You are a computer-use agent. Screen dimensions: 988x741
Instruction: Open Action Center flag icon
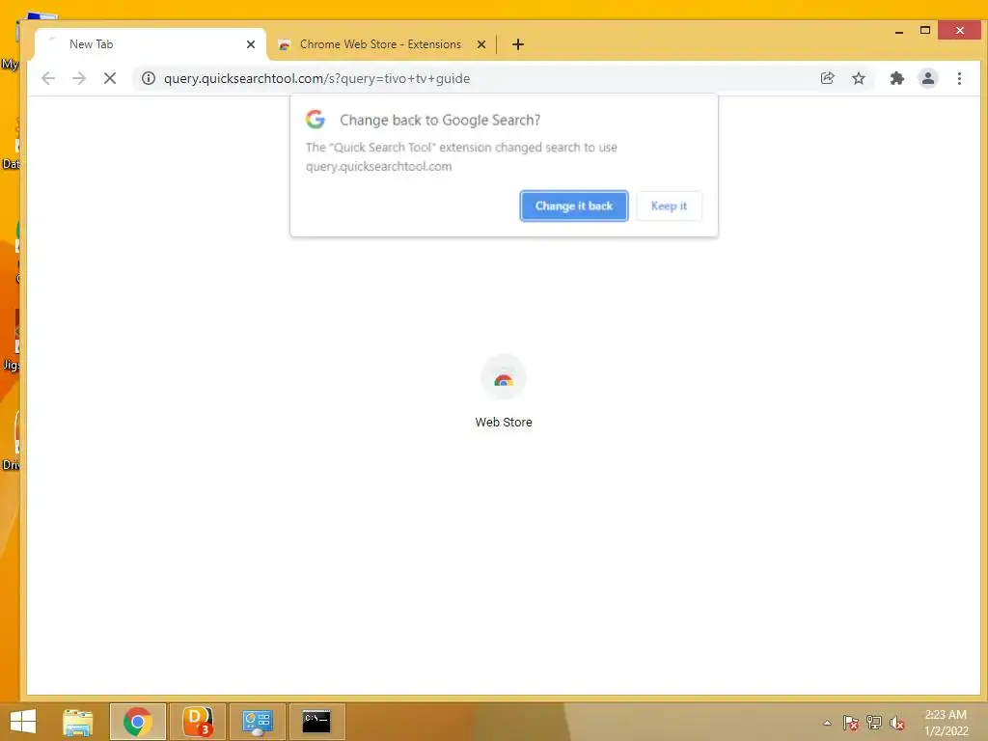850,723
